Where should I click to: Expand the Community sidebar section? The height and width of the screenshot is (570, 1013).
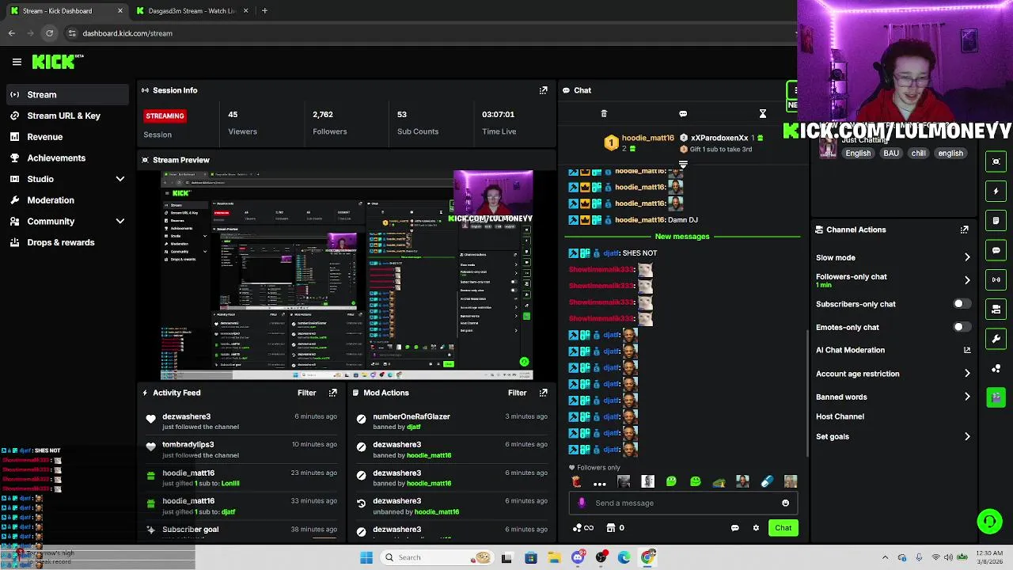click(120, 222)
